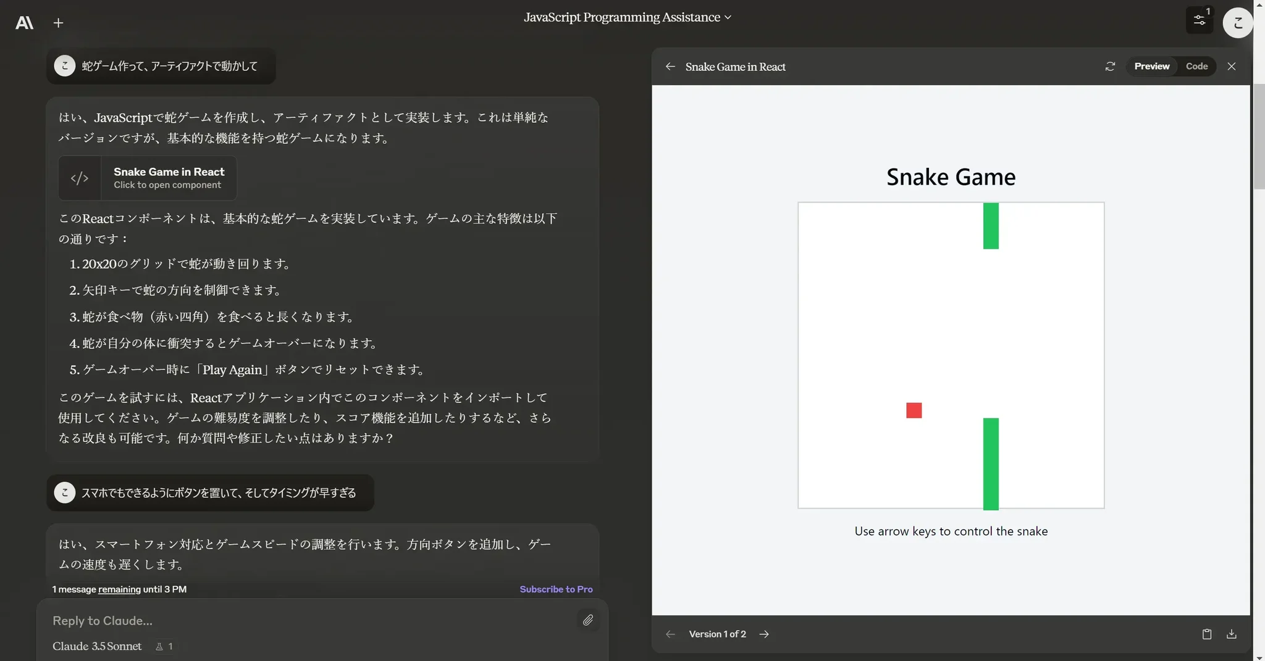Close the artifact panel
This screenshot has width=1265, height=661.
coord(1231,67)
